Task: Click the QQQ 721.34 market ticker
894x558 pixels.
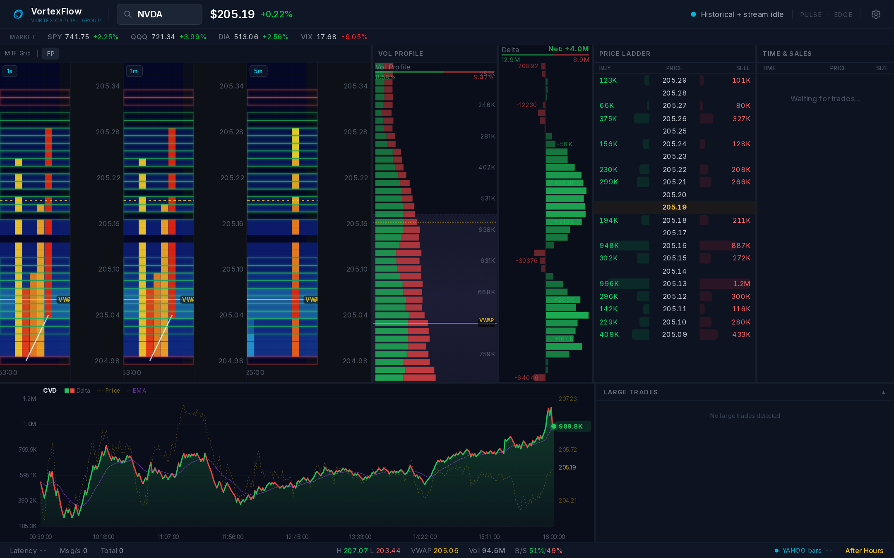Action: (168, 37)
